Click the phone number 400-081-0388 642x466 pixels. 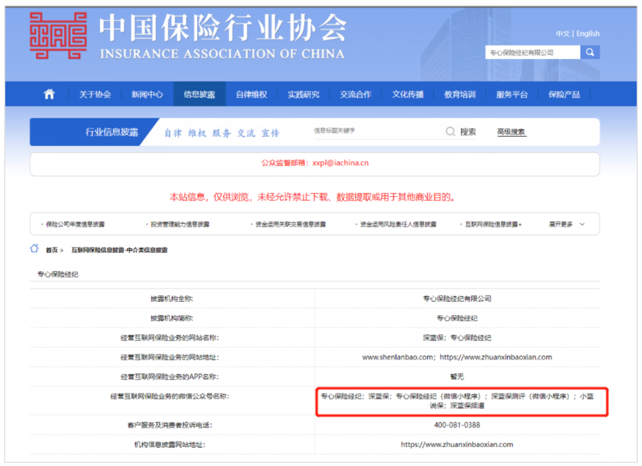457,425
